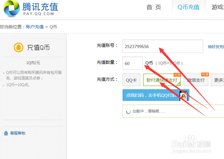Click the 1Q币/元 price text
Viewport: 224px width, 159px height.
pyautogui.click(x=33, y=63)
